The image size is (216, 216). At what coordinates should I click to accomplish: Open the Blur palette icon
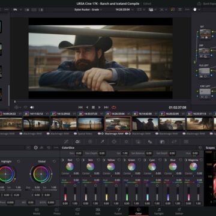(150, 142)
